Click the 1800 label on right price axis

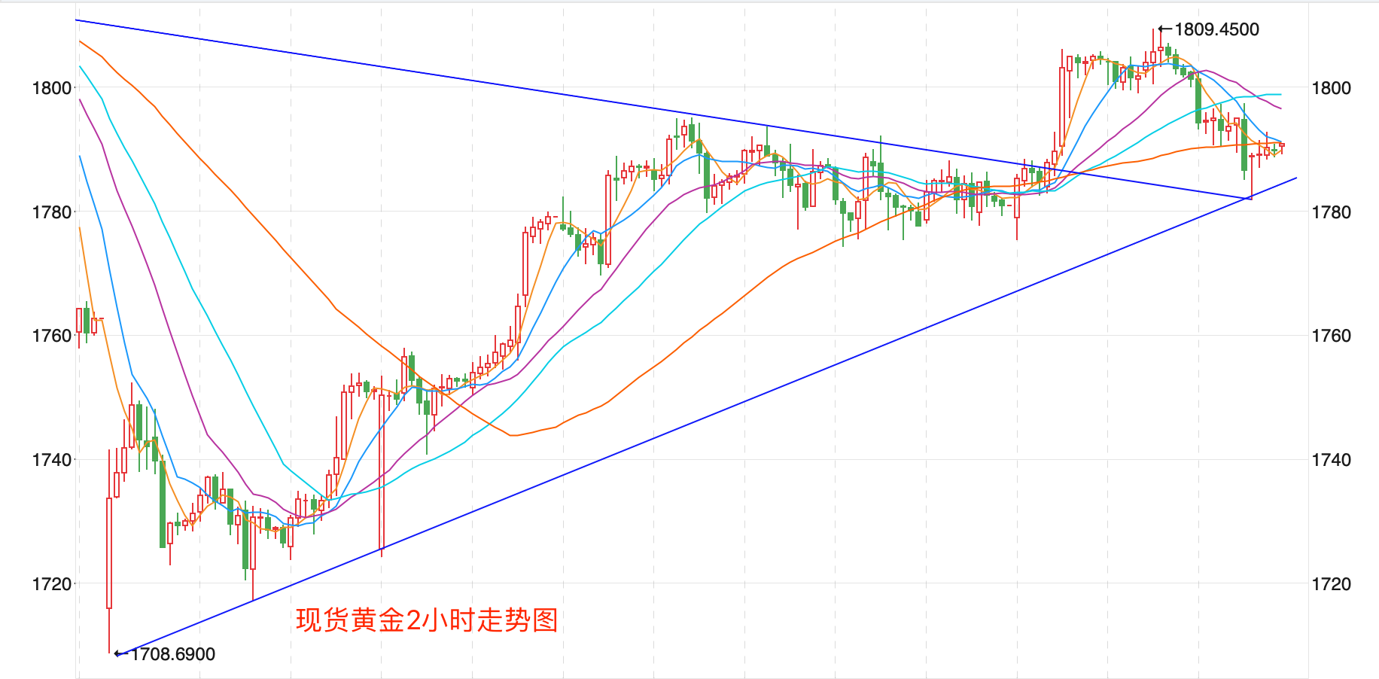(1331, 88)
